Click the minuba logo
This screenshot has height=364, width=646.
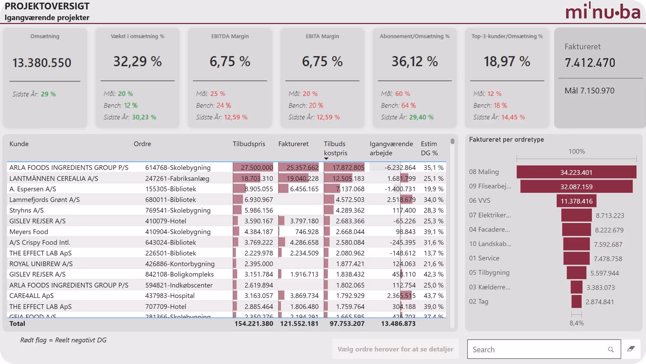[x=603, y=11]
